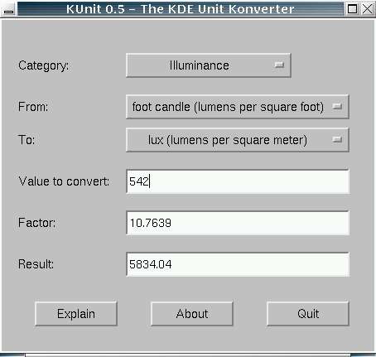Click the Value to convert field containing 542

pyautogui.click(x=238, y=181)
